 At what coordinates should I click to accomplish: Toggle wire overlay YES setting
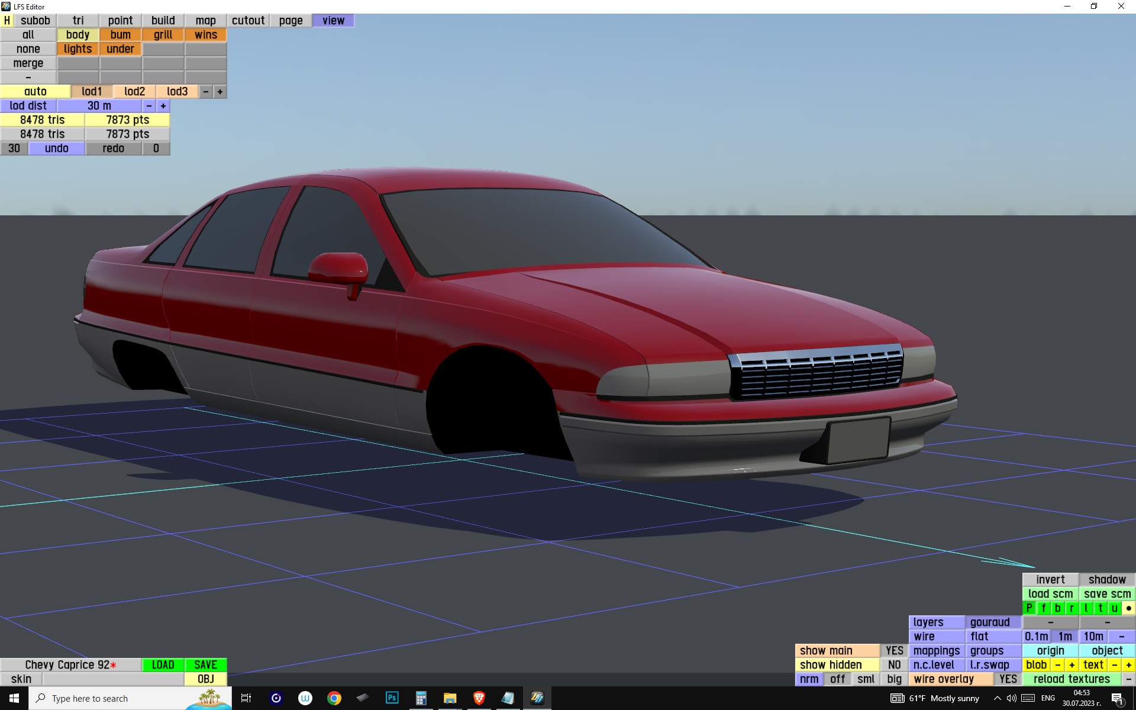click(1008, 679)
